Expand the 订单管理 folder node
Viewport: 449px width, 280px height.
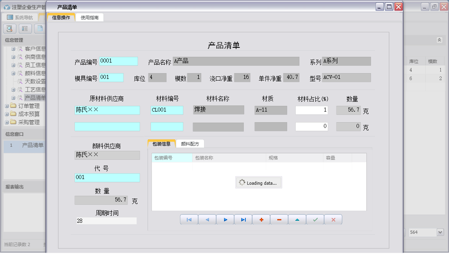coord(7,105)
